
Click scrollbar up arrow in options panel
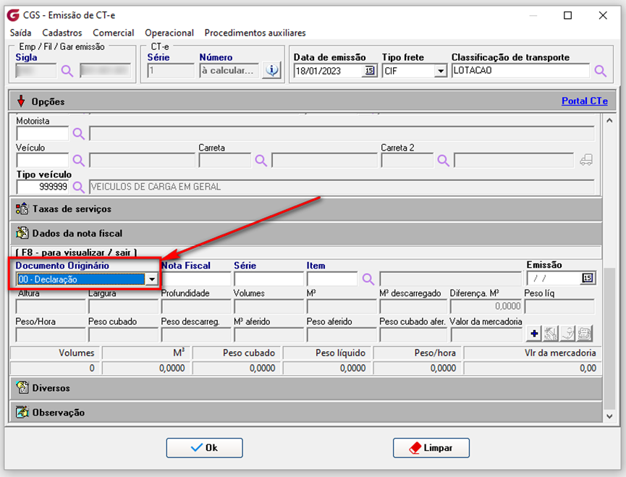pyautogui.click(x=609, y=120)
